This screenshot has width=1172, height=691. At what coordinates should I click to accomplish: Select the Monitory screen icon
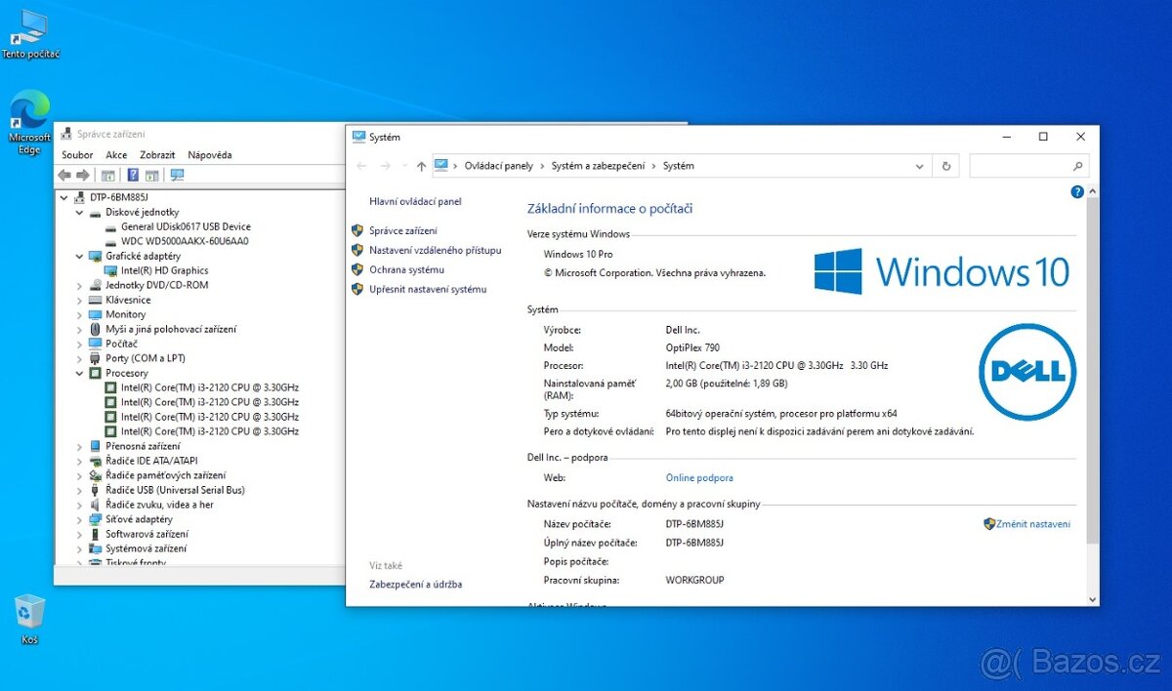click(x=96, y=314)
